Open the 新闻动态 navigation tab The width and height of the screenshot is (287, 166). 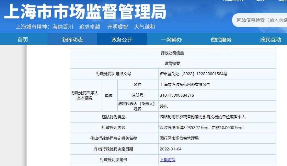[72, 40]
